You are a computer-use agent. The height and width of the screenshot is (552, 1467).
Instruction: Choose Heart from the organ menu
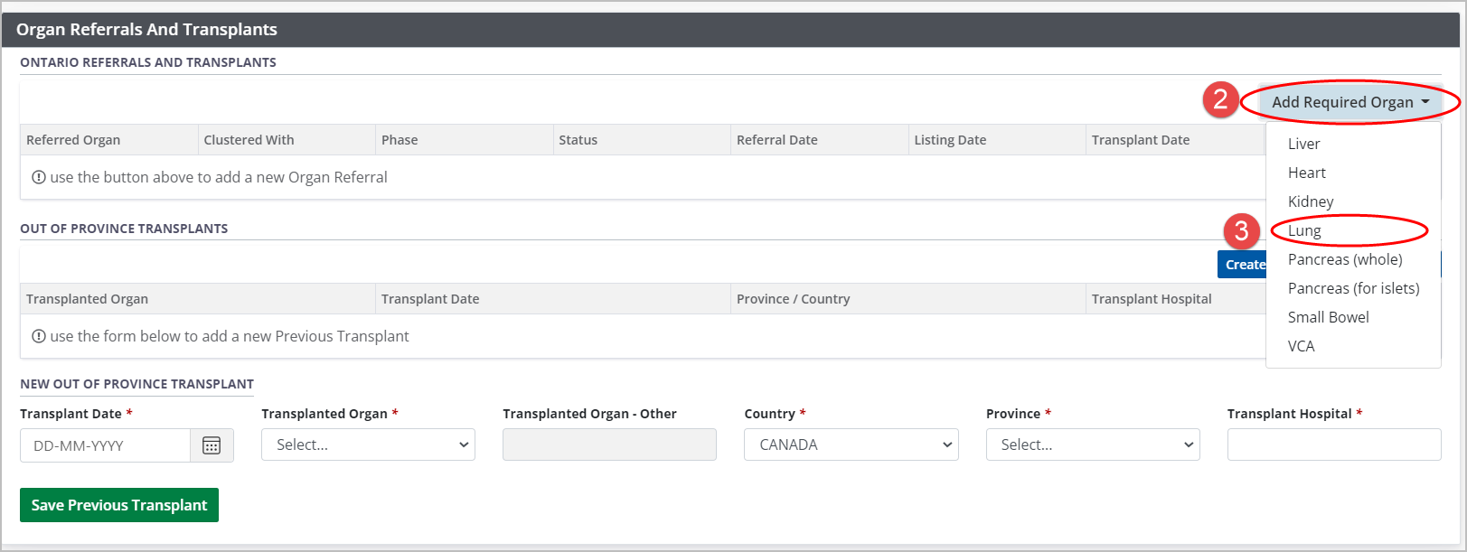pos(1306,173)
